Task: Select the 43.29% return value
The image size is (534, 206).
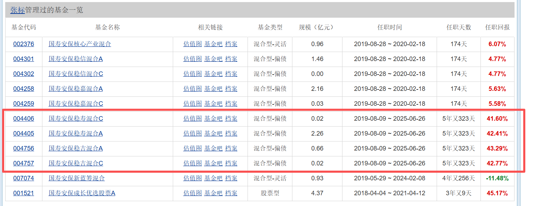Action: click(497, 148)
